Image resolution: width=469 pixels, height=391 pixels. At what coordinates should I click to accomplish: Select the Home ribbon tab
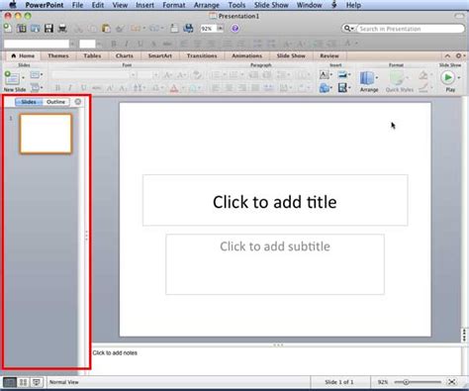(x=23, y=55)
